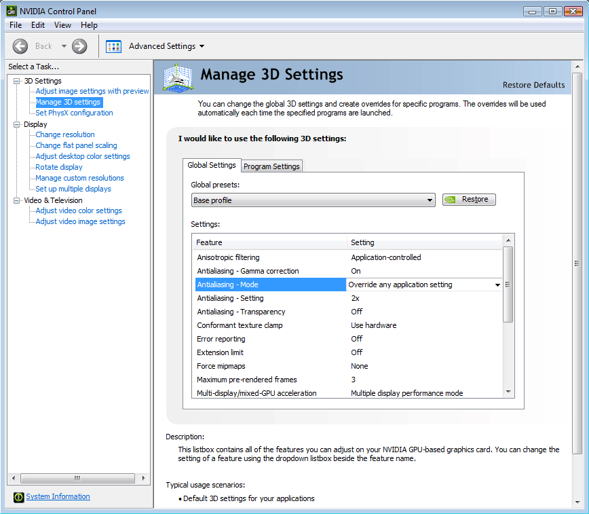Select the Multi-display/mixed-GPU acceleration row
The image size is (589, 514).
pyautogui.click(x=349, y=393)
